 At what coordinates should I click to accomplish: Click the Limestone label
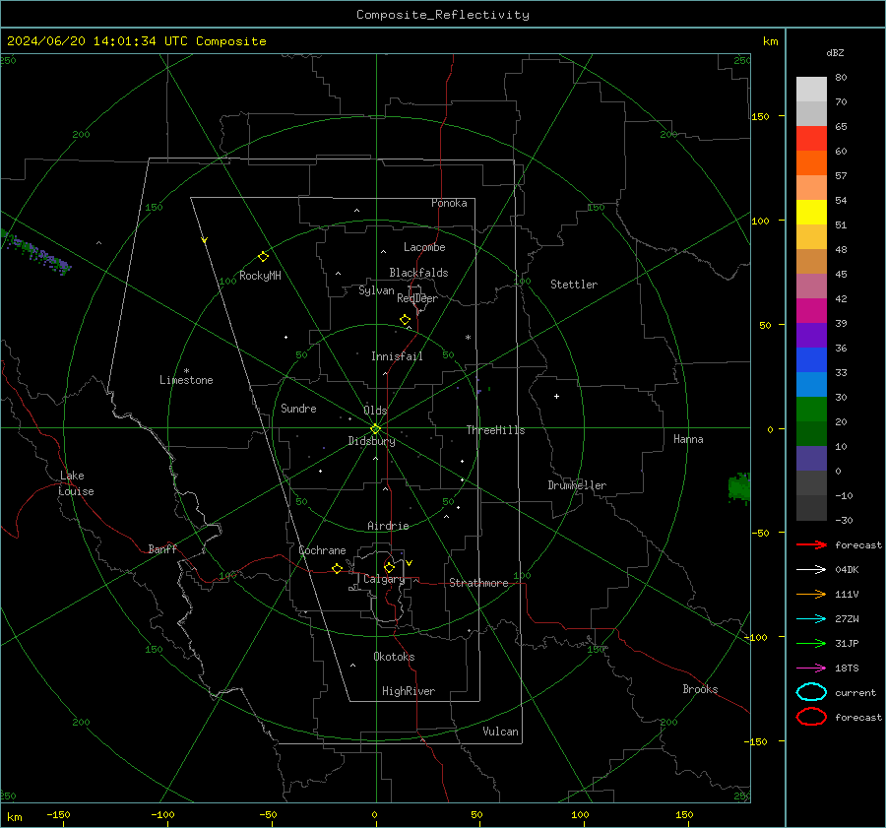(186, 380)
